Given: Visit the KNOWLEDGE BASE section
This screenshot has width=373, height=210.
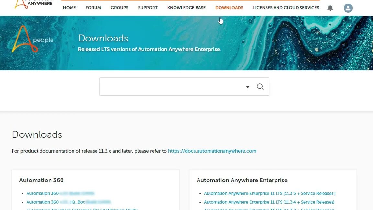Looking at the screenshot, I should pyautogui.click(x=186, y=8).
